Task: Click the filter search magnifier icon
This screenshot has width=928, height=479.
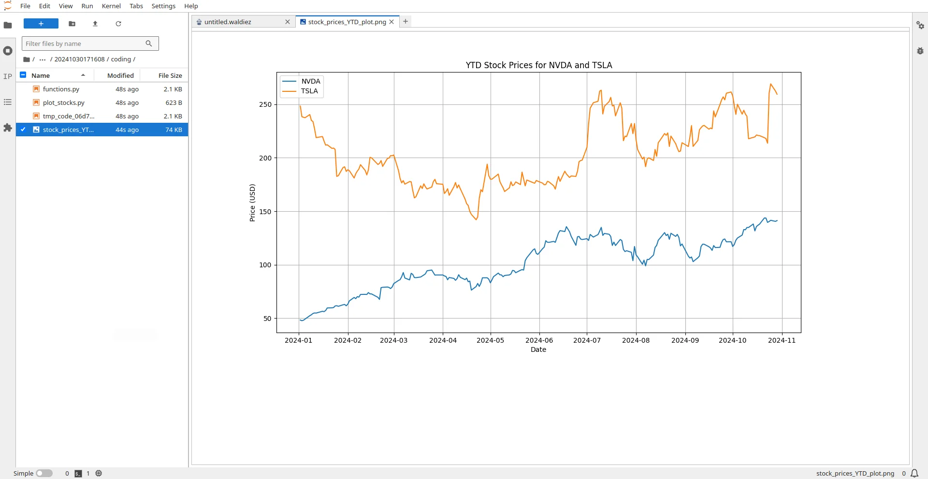Action: (x=149, y=44)
